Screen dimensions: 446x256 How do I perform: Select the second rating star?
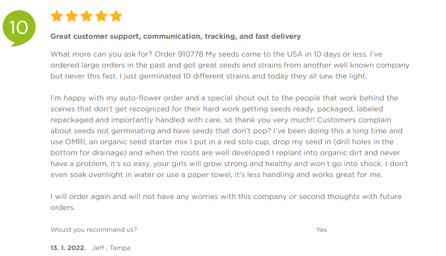tap(72, 16)
